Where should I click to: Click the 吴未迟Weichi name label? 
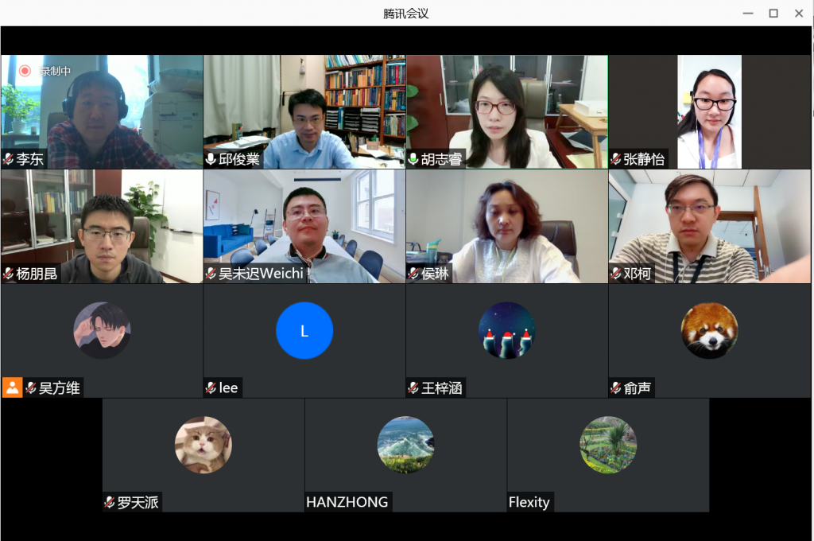click(261, 274)
